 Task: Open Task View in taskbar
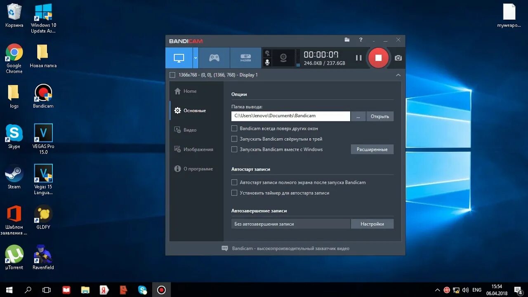point(47,290)
